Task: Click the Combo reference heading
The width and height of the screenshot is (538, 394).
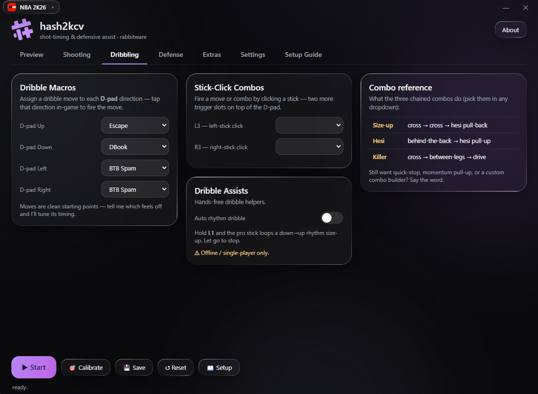Action: click(x=400, y=88)
